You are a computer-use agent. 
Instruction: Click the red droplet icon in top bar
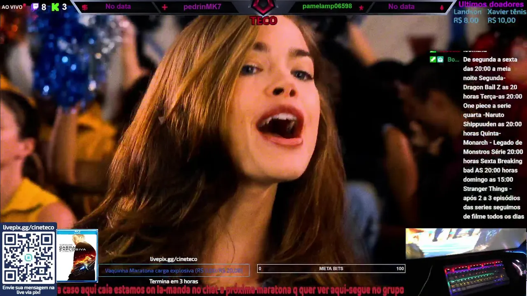442,7
